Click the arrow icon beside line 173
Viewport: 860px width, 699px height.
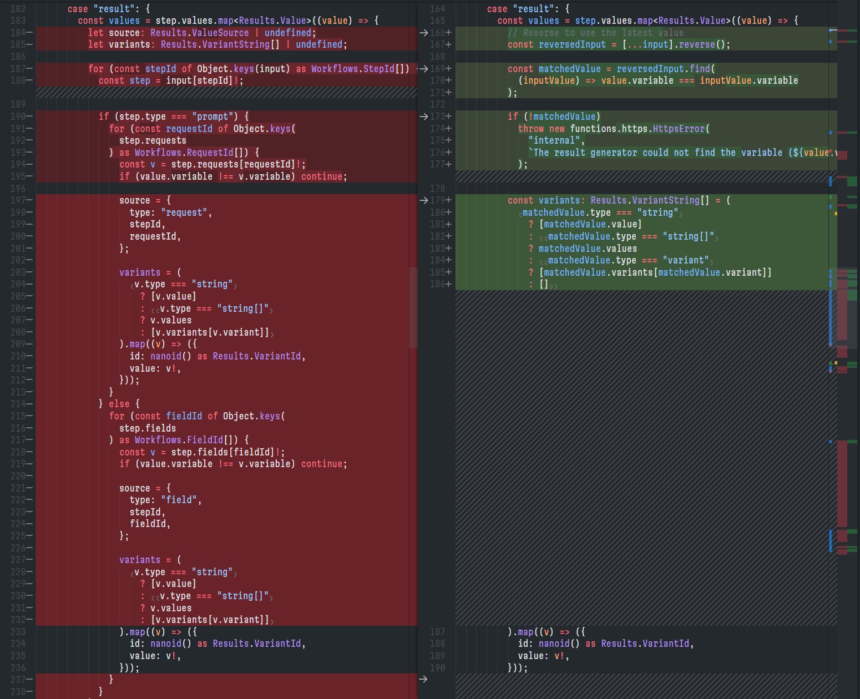tap(423, 116)
